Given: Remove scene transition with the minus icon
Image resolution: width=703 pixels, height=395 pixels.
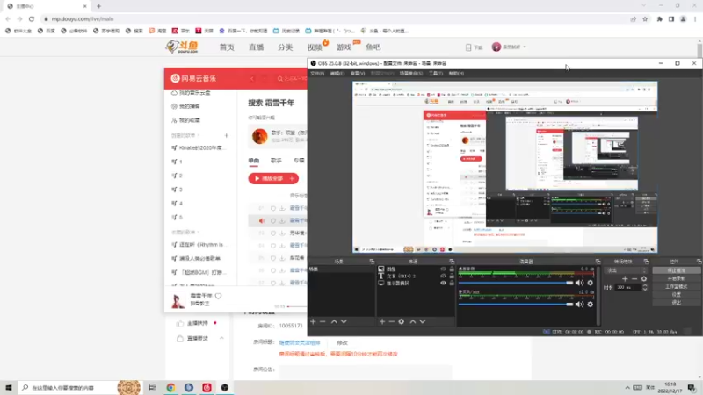Looking at the screenshot, I should pyautogui.click(x=634, y=278).
